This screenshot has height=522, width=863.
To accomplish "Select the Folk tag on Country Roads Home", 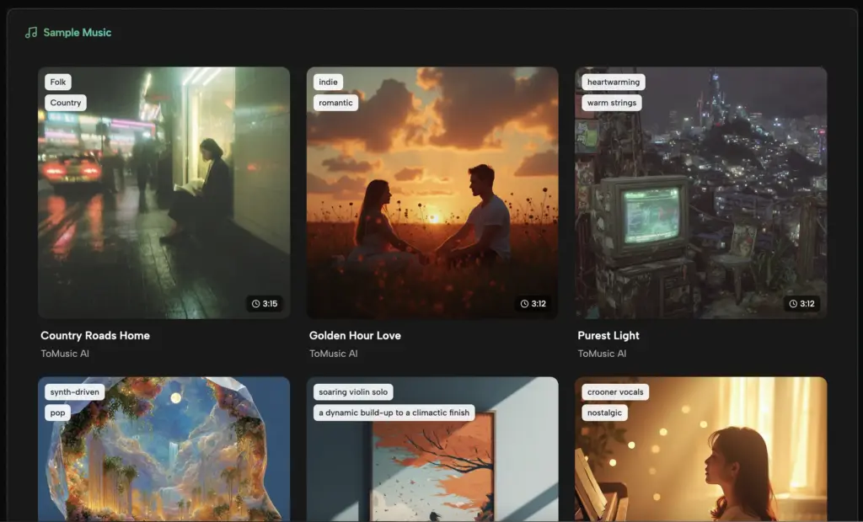I will tap(57, 82).
